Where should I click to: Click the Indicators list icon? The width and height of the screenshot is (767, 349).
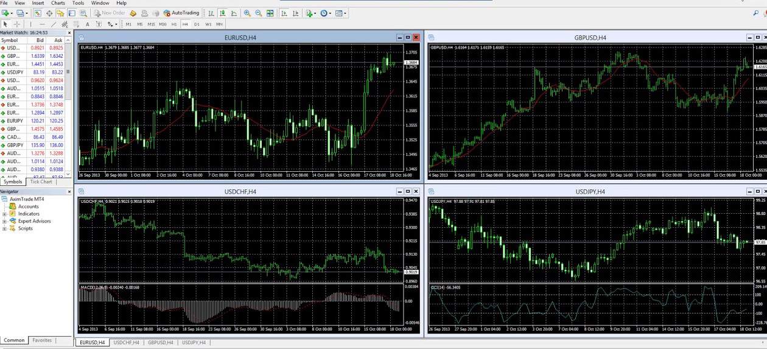click(x=309, y=13)
